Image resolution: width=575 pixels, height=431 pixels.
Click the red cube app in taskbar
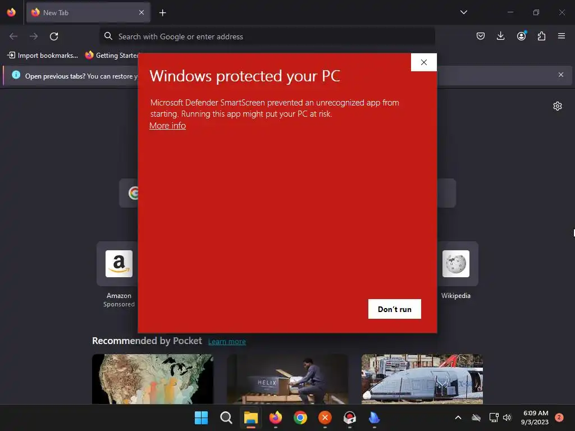click(349, 418)
